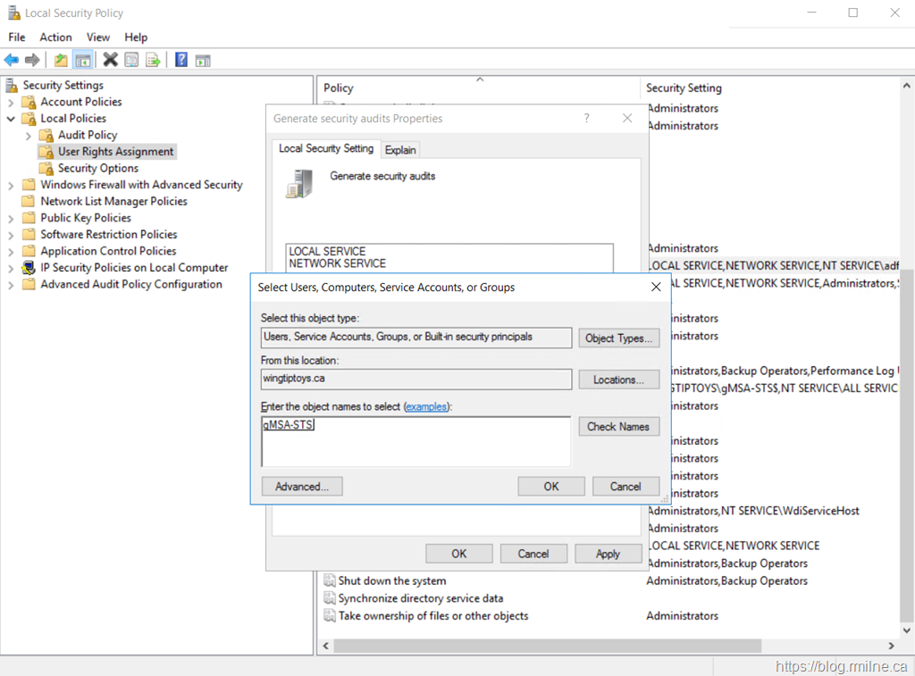Expand the Account Policies tree node
The width and height of the screenshot is (915, 676).
(x=11, y=102)
